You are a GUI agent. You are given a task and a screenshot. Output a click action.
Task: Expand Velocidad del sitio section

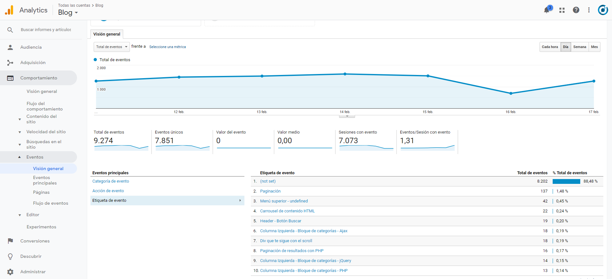(20, 132)
